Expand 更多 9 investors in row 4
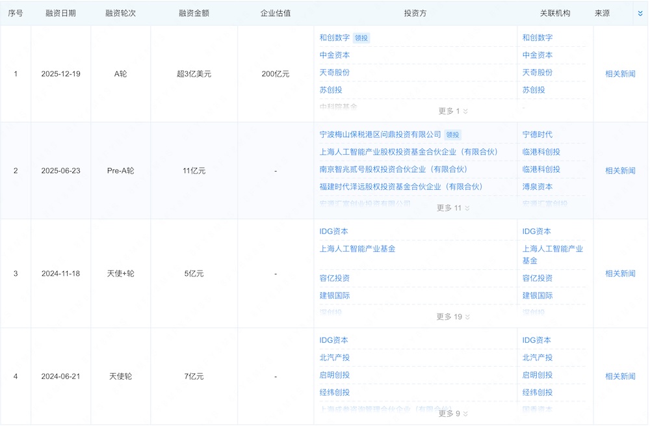Viewport: 650px width, 426px height. click(x=453, y=414)
